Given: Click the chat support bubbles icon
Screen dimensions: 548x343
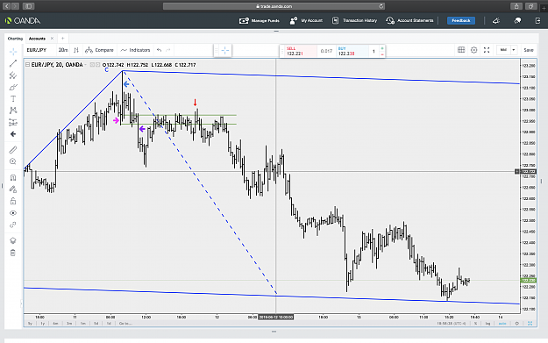Looking at the screenshot, I should point(517,21).
